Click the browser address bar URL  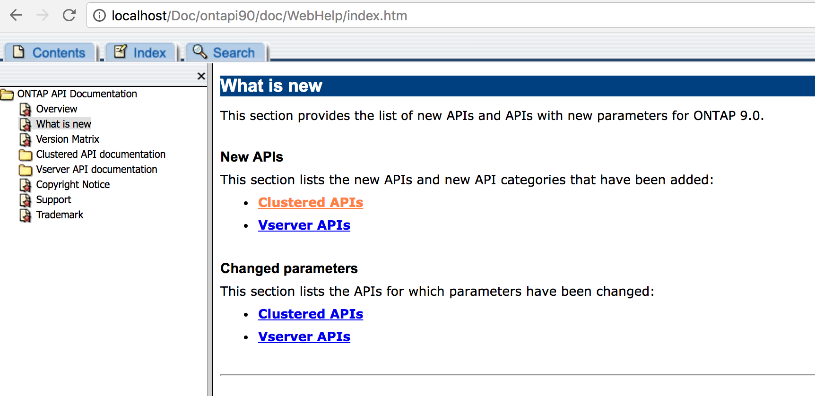point(259,16)
